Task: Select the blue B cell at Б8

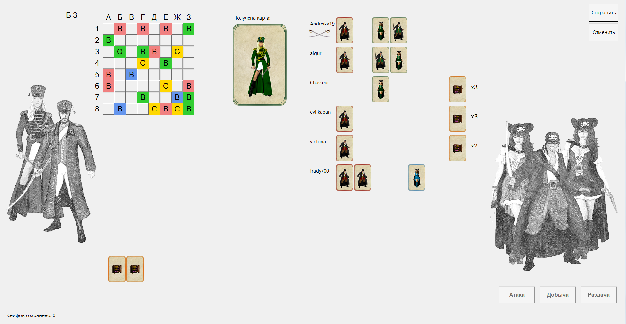Action: tap(120, 109)
